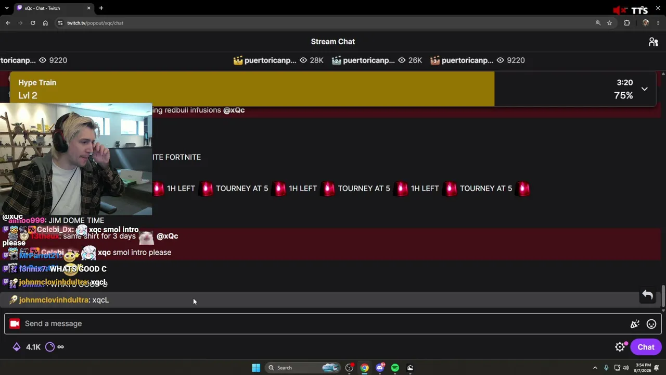Open the zoom magnifier icon in address bar
The height and width of the screenshot is (375, 666).
(x=598, y=23)
